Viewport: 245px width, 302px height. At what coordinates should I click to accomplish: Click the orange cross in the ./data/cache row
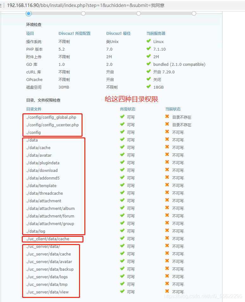click(167, 147)
